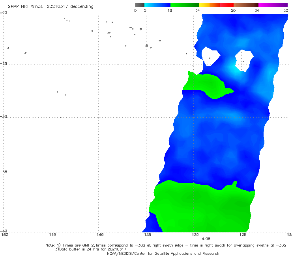Screen dimensions: 292x256
Task: Click the -25 latitude axis label
Action: tap(4, 63)
